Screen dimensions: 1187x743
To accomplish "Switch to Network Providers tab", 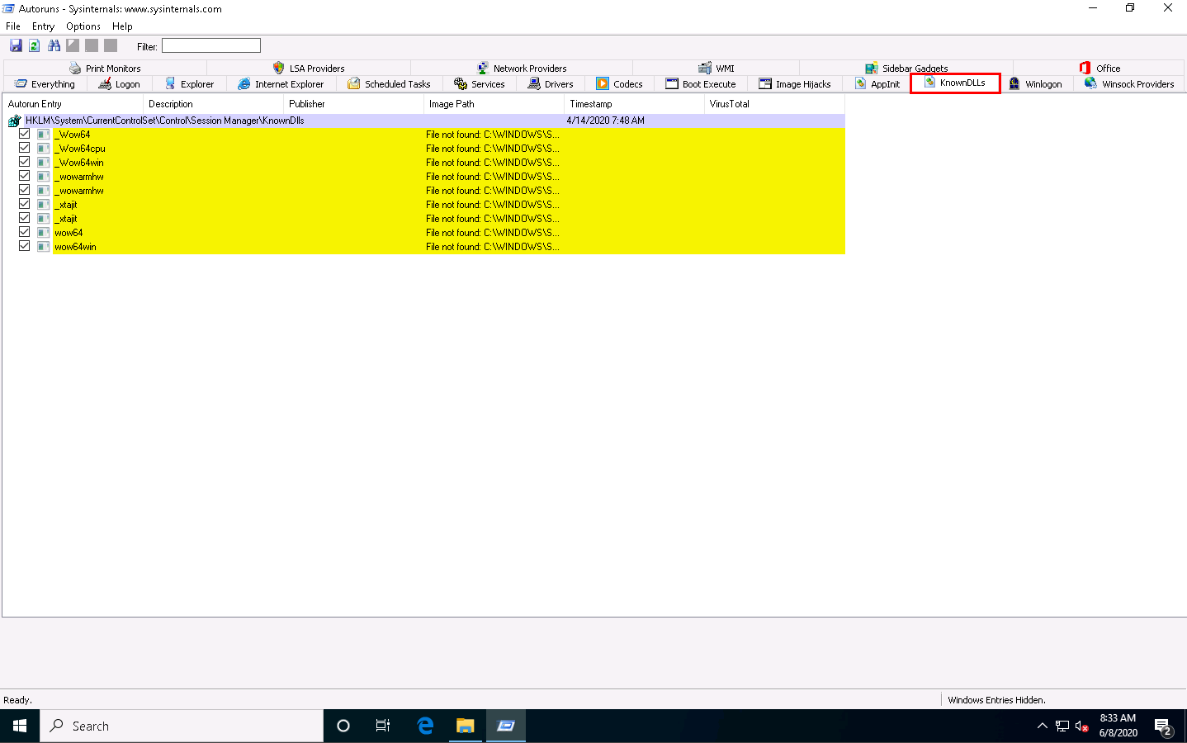I will point(522,69).
